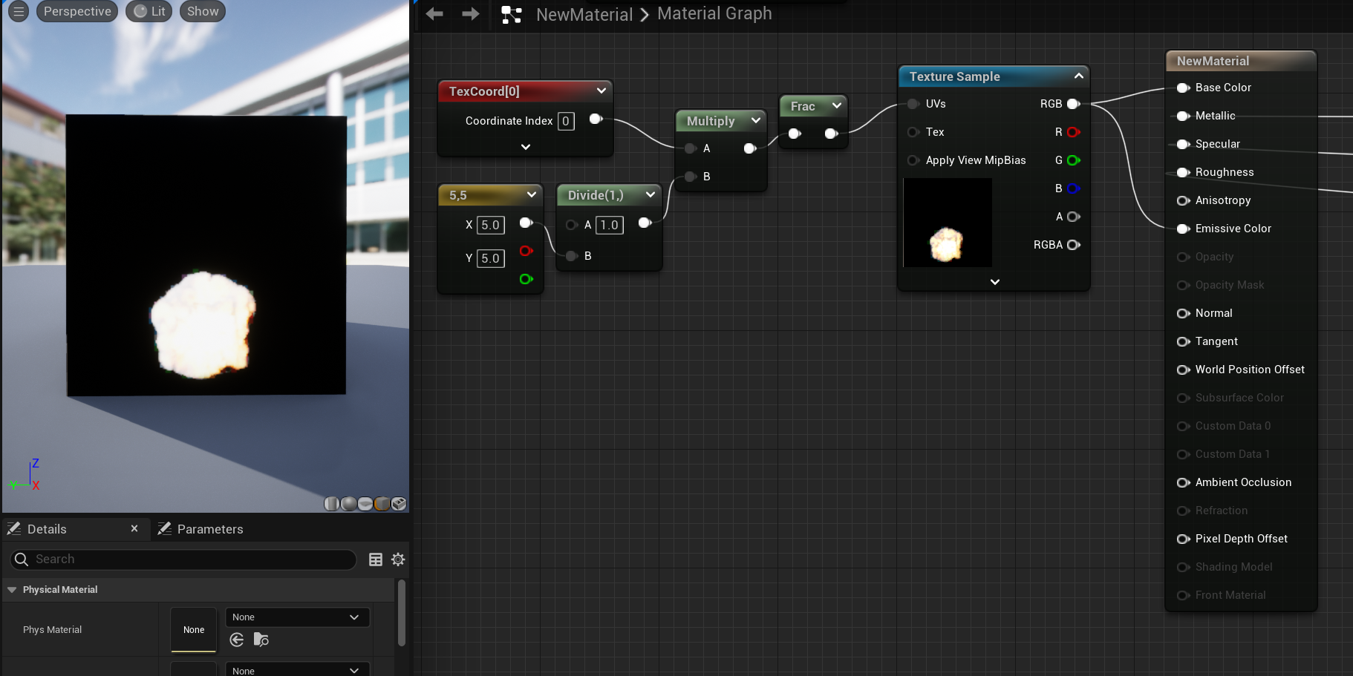Toggle the Multiply node header chevron

[756, 120]
